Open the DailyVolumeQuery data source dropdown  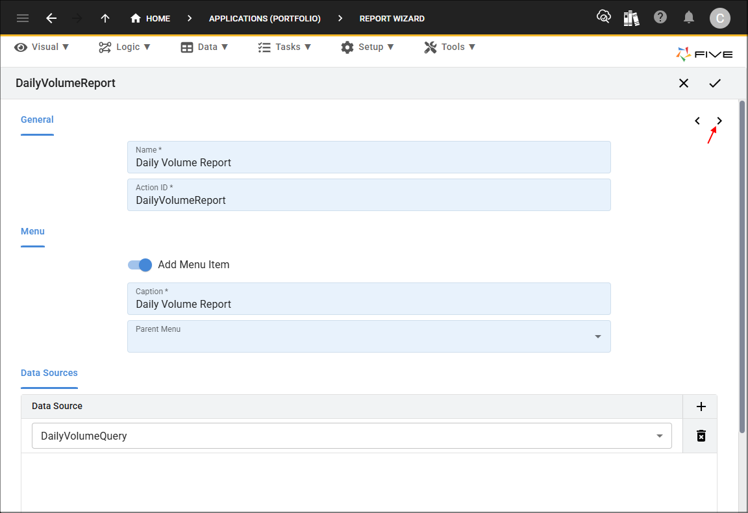click(x=351, y=436)
